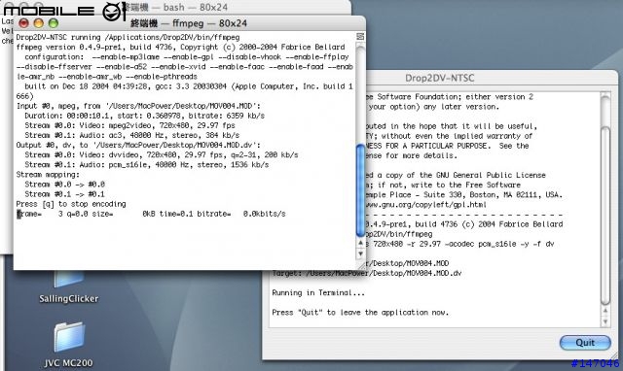Click the Target path line in Drop2DV log

367,273
